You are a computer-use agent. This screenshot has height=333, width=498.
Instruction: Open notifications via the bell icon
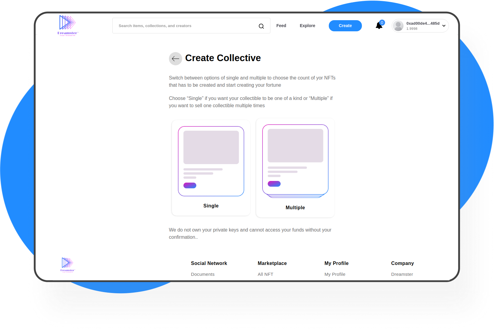379,26
